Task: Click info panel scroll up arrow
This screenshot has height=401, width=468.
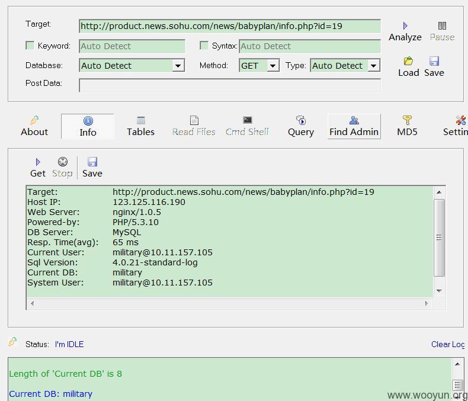Action: (439, 192)
